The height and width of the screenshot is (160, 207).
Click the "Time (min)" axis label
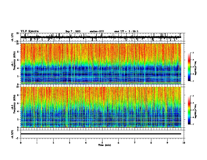[105, 145]
